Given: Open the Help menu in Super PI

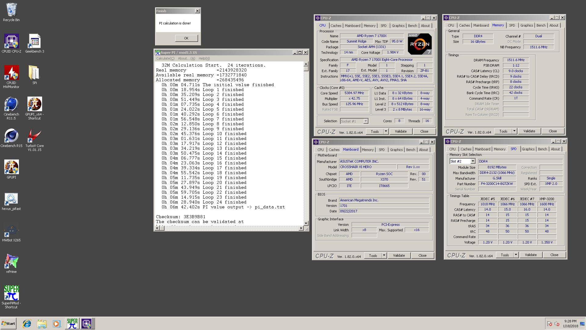Looking at the screenshot, I should (x=204, y=58).
